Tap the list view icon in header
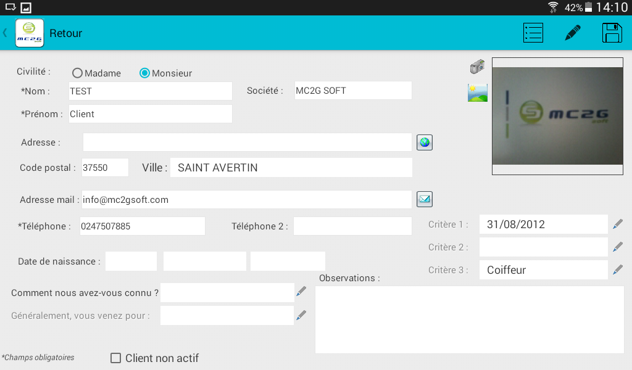This screenshot has height=370, width=632. coord(533,33)
